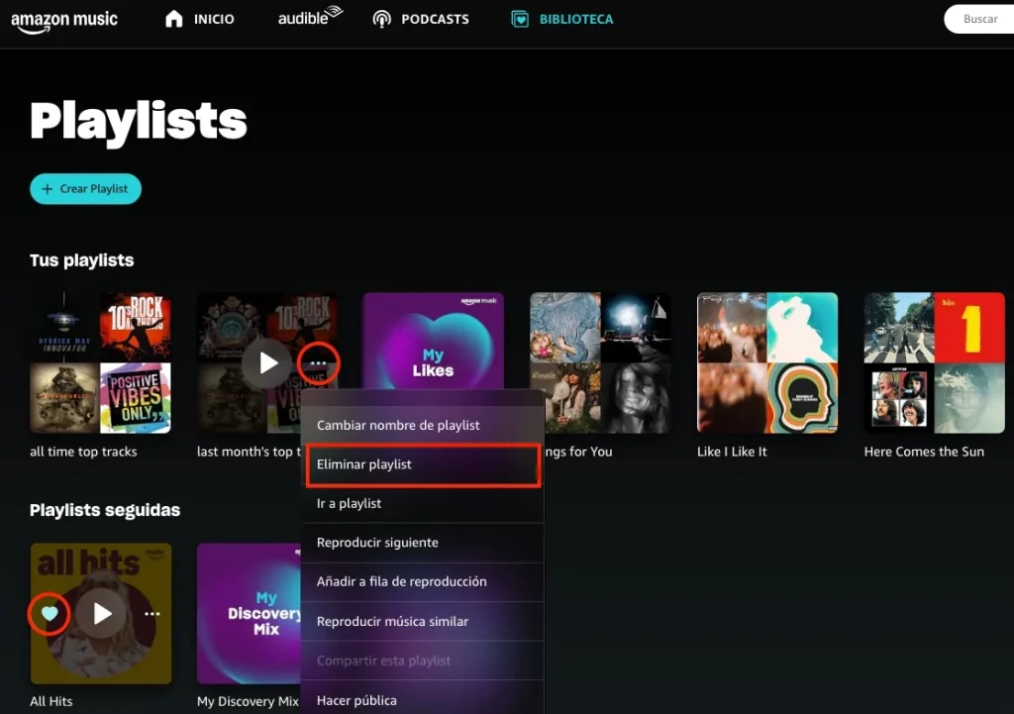
Task: Click the last month's top tracks title
Action: click(249, 452)
